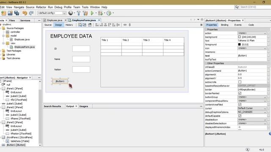Toggle the autoscrolls property checkbox

tap(240, 82)
